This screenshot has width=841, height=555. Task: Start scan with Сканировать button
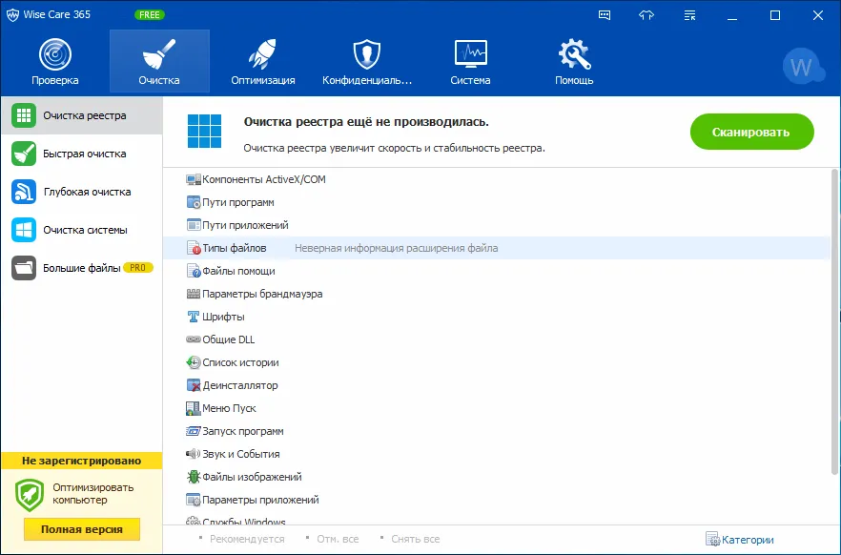click(x=751, y=132)
